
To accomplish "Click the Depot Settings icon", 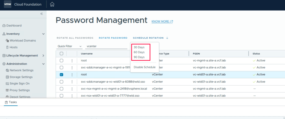I will click(x=8, y=97).
